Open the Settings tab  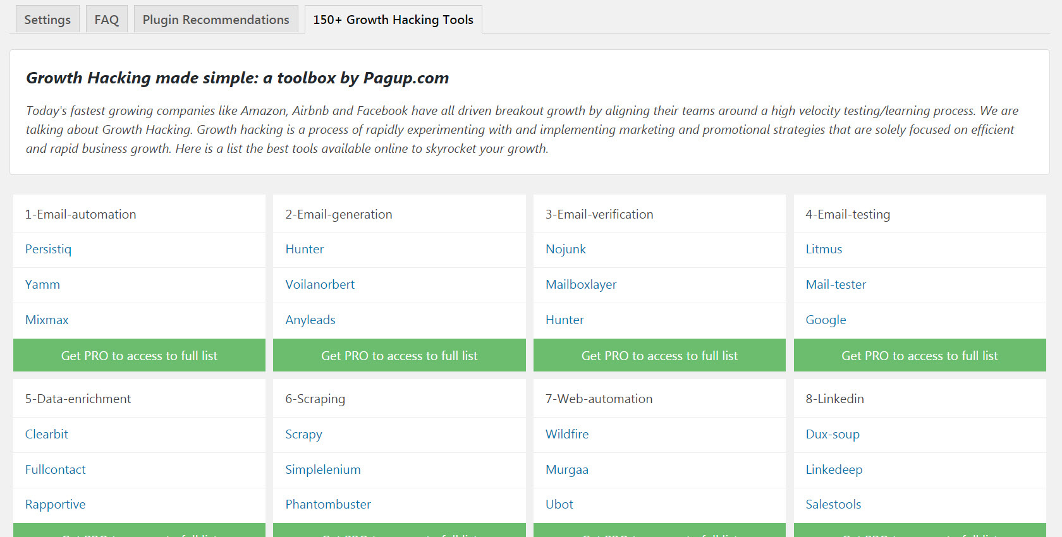47,20
